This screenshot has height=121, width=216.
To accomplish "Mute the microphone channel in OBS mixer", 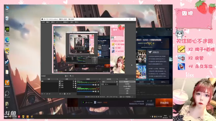I will pos(96,85).
